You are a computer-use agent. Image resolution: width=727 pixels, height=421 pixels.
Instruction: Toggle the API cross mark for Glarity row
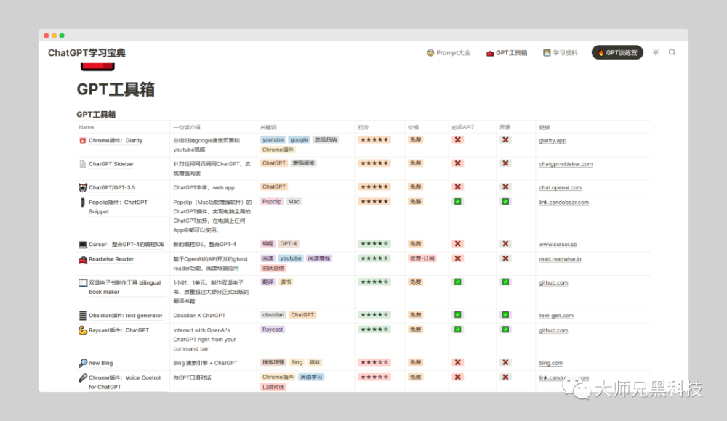457,140
